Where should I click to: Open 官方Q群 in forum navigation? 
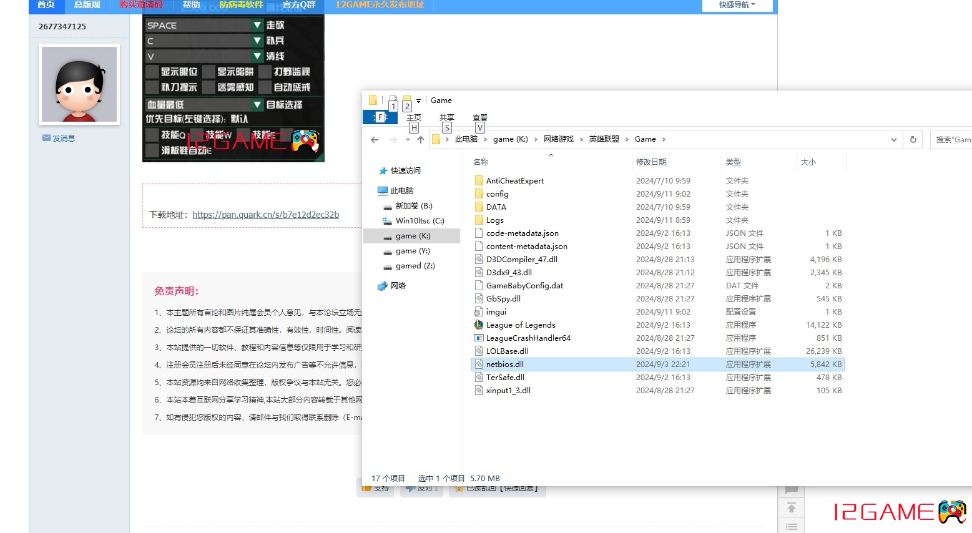tap(299, 4)
